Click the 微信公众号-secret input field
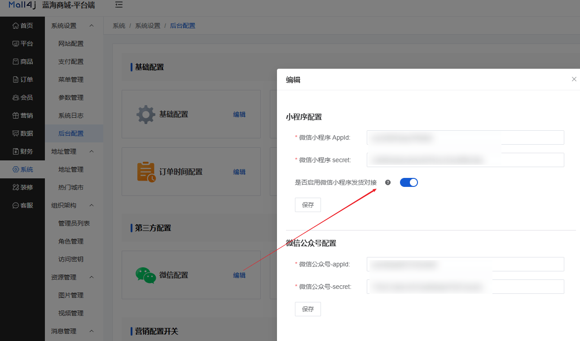The image size is (580, 341). pyautogui.click(x=465, y=287)
